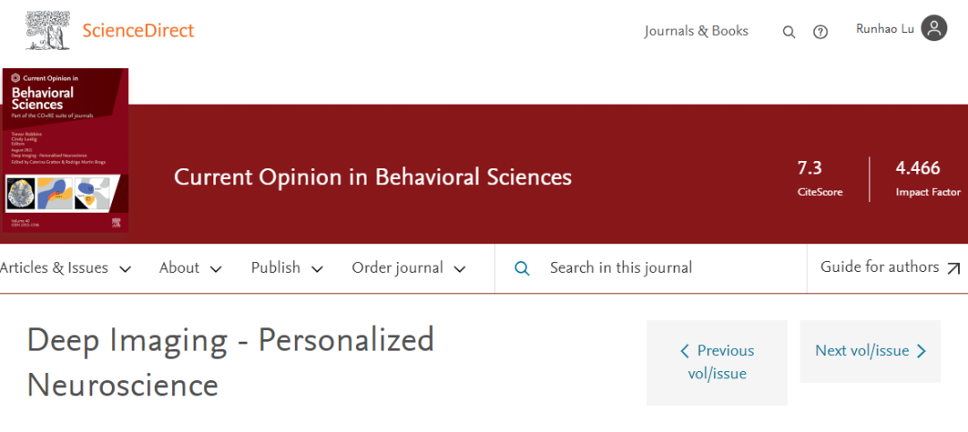Open the ScienceDirect home link
The height and width of the screenshot is (432, 968).
(138, 30)
